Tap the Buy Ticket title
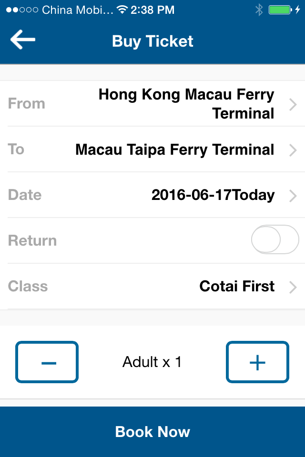Image resolution: width=305 pixels, height=457 pixels. point(152,41)
